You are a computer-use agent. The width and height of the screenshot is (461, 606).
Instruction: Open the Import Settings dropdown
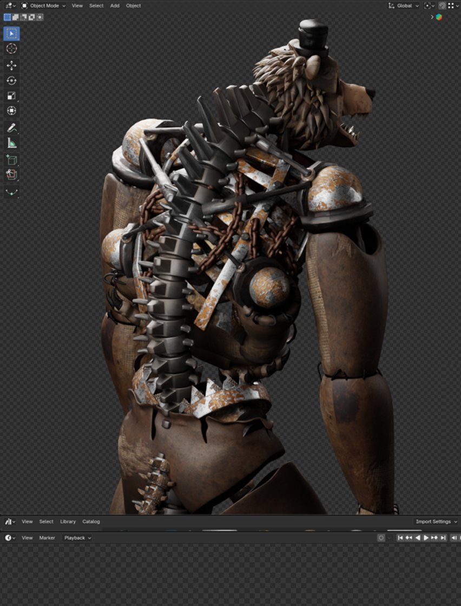(x=436, y=522)
